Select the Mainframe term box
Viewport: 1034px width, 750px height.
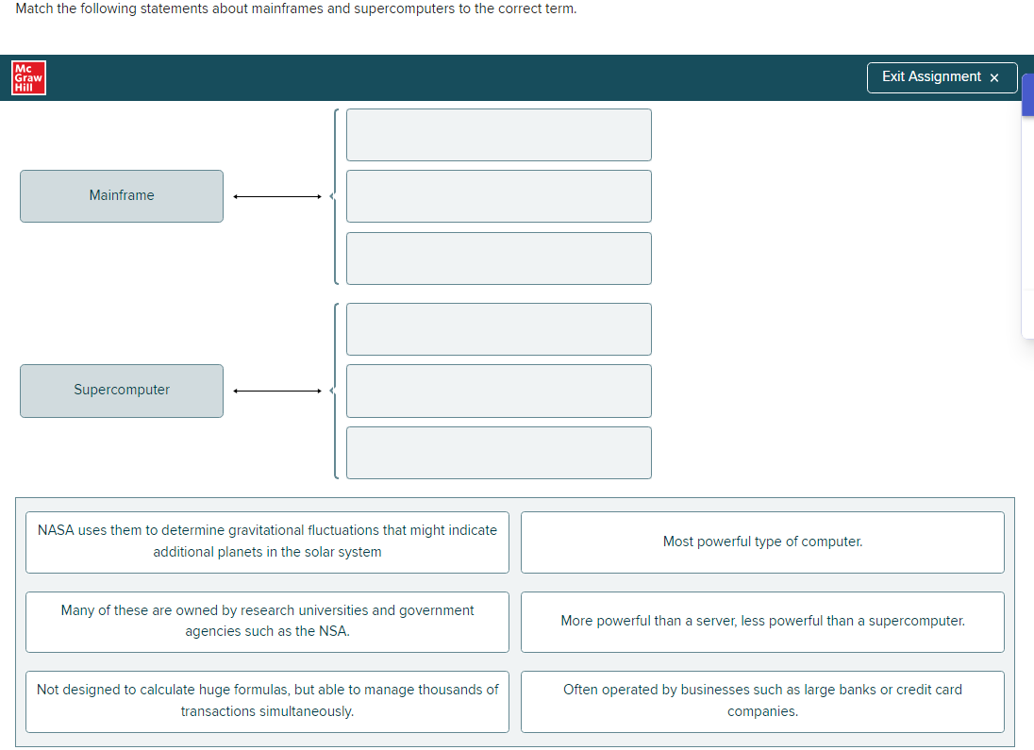[x=122, y=196]
